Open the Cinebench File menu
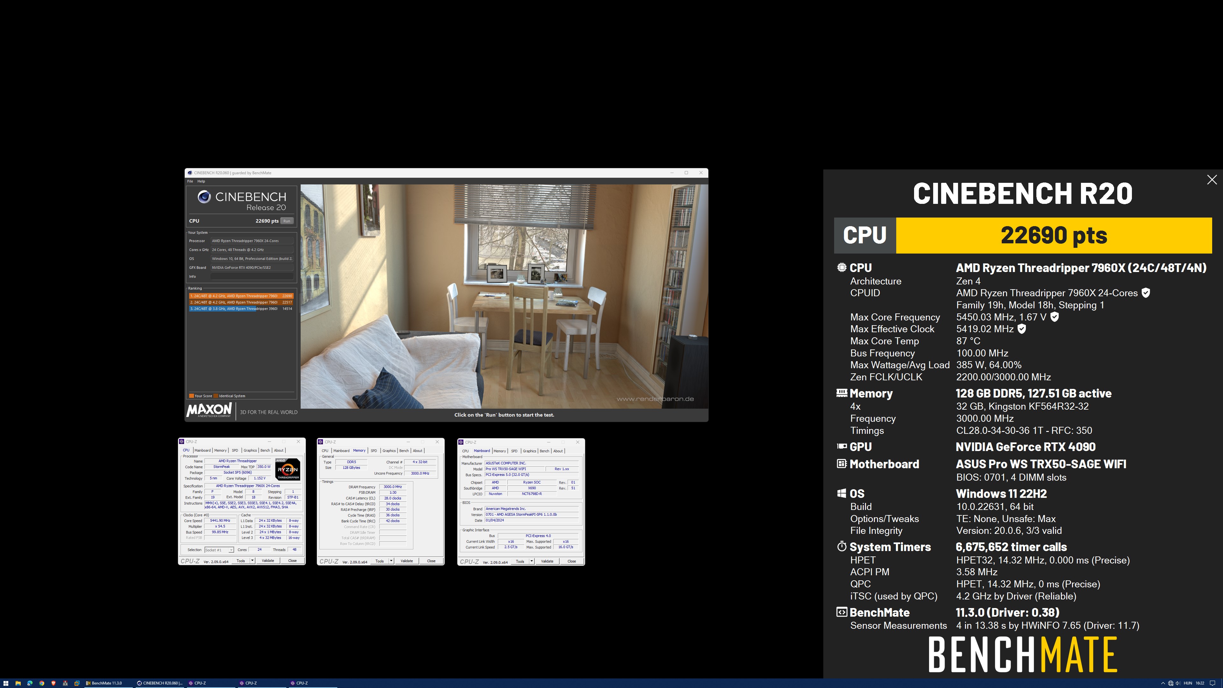Viewport: 1223px width, 688px height. tap(190, 181)
